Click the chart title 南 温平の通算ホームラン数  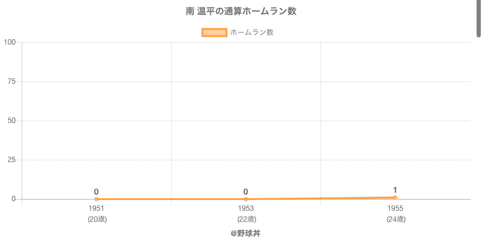241,11
